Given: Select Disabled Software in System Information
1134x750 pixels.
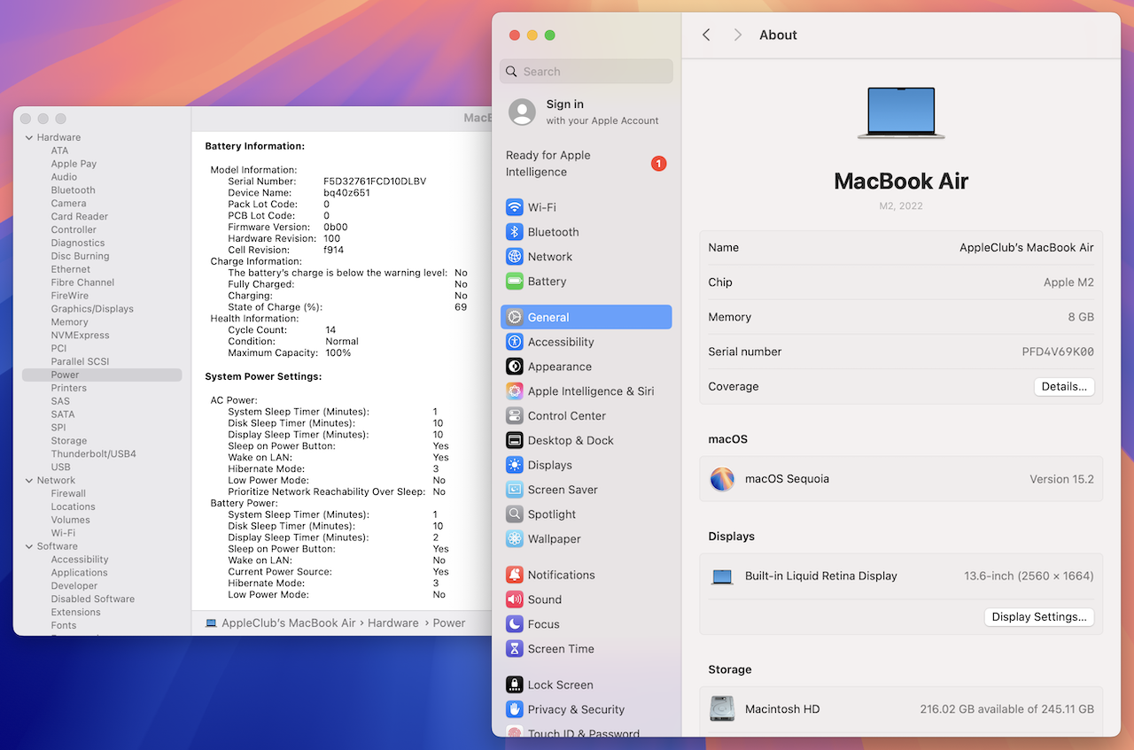Looking at the screenshot, I should [93, 599].
